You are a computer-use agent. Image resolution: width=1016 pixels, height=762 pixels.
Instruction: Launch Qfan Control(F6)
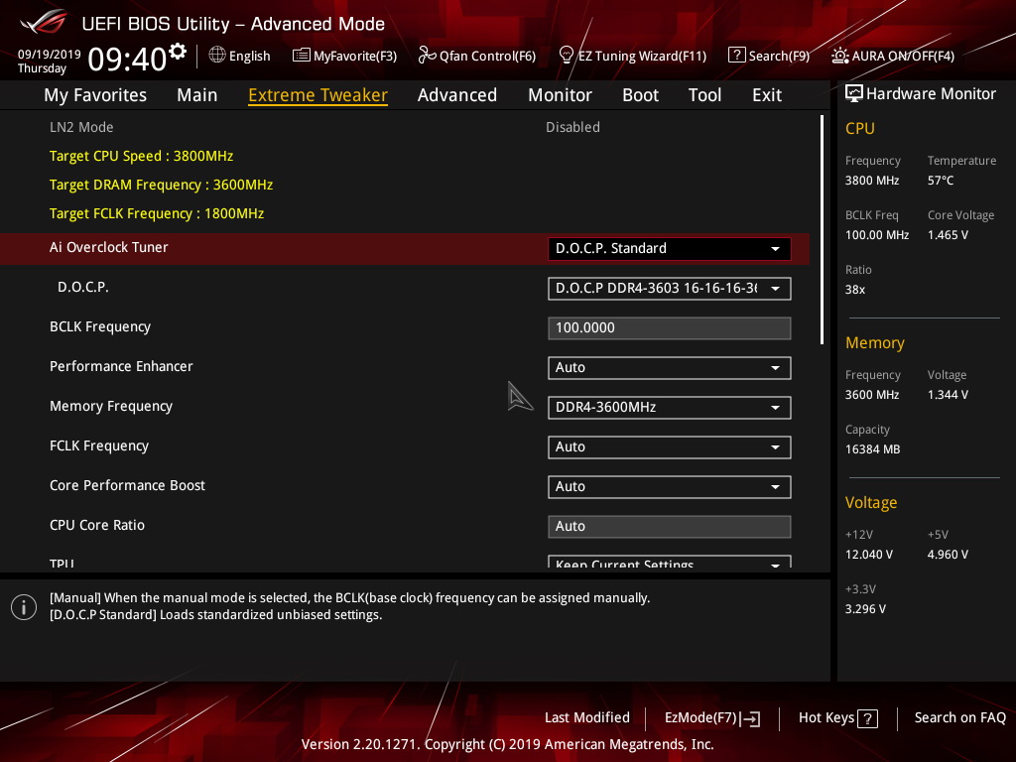[487, 56]
